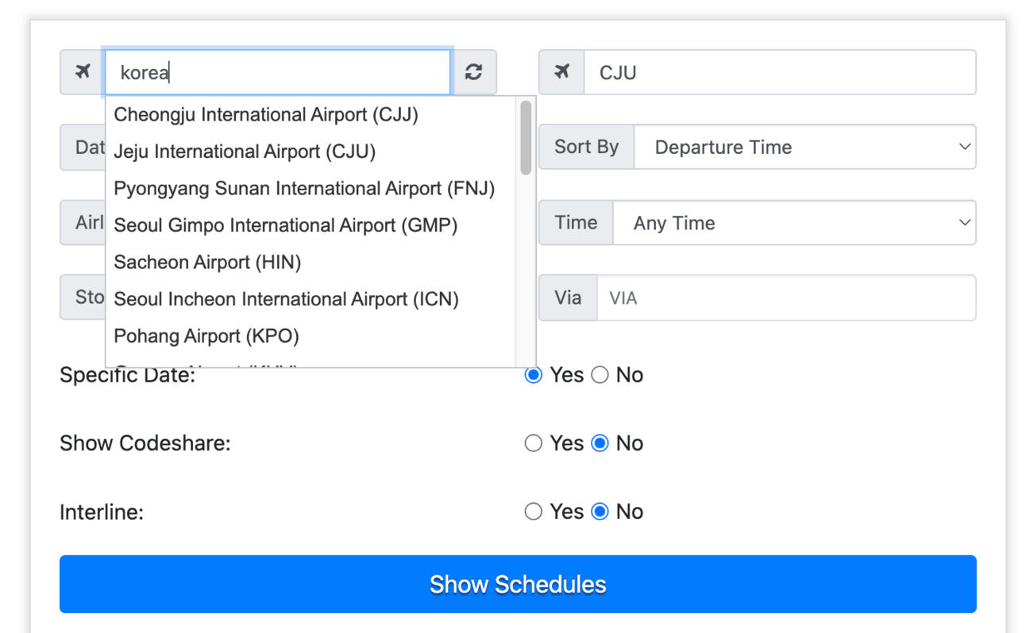Choose Jeju International Airport (CJU) suggestion
The width and height of the screenshot is (1026, 633).
[x=245, y=152]
